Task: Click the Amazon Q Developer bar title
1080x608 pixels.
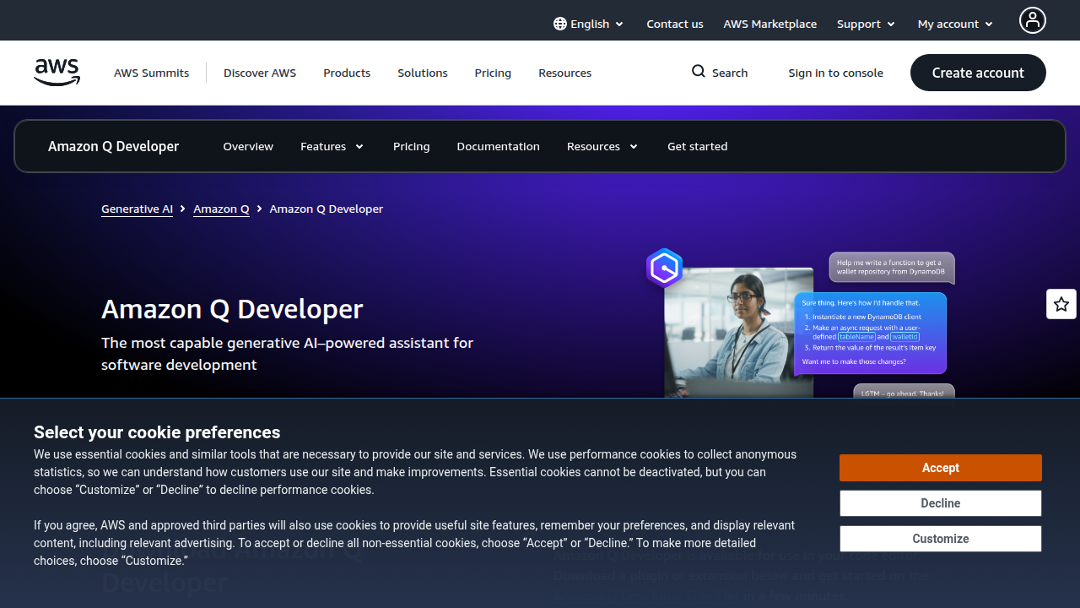Action: click(x=114, y=146)
